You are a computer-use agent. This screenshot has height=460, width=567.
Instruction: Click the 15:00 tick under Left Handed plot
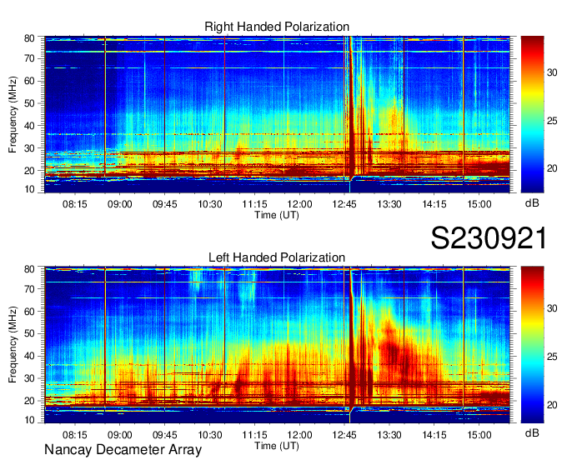(479, 435)
